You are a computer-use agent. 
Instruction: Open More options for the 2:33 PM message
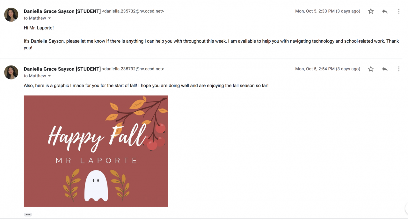pyautogui.click(x=399, y=11)
